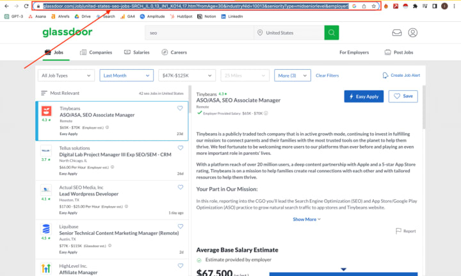This screenshot has width=461, height=276.
Task: Click the share icon in address bar
Action: point(364,6)
